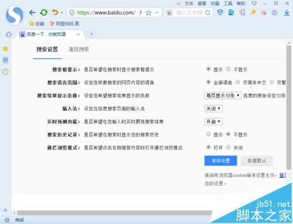Click the horizontal page scrollbar

(114, 213)
